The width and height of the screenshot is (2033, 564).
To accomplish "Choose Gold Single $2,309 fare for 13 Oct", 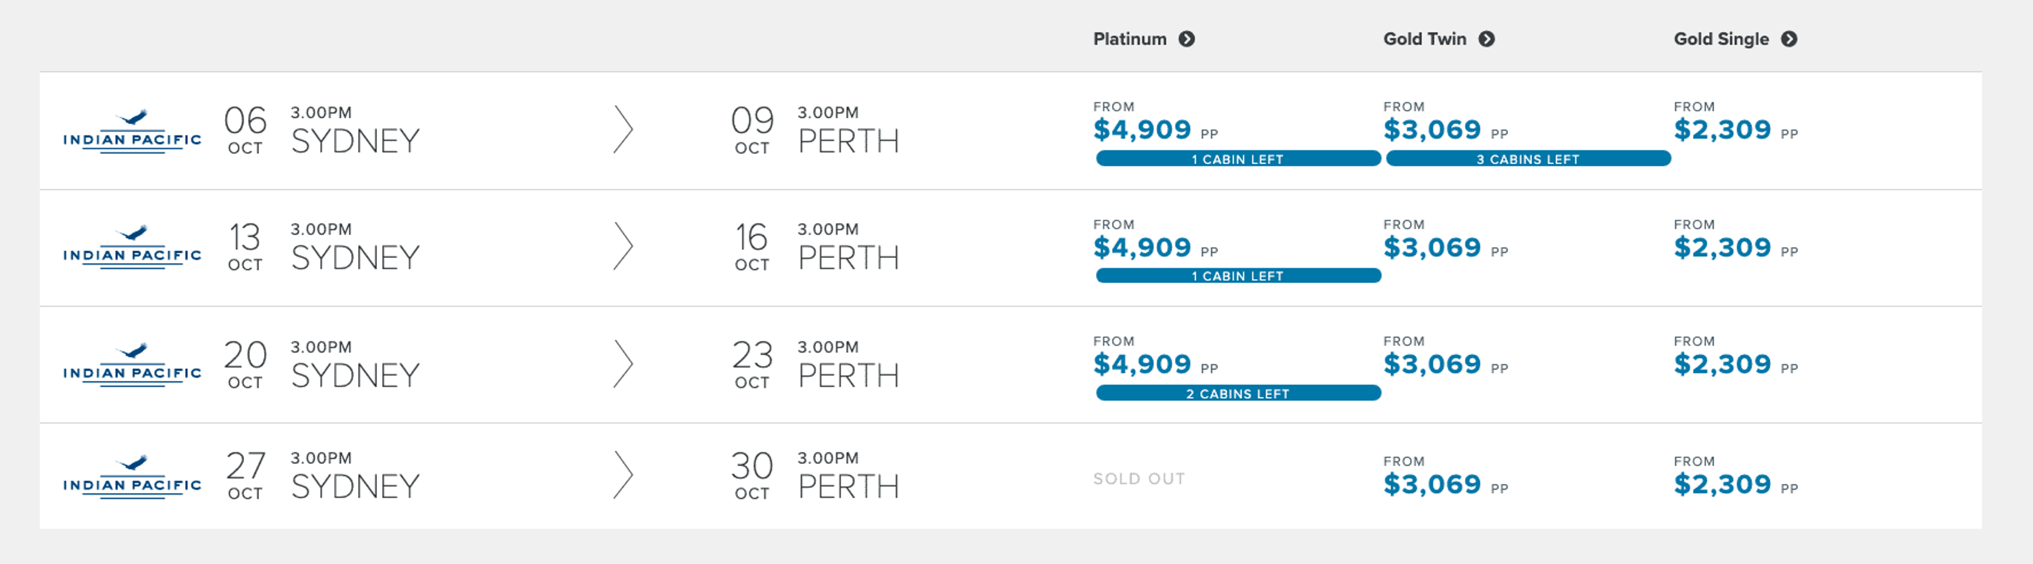I will coord(1722,247).
